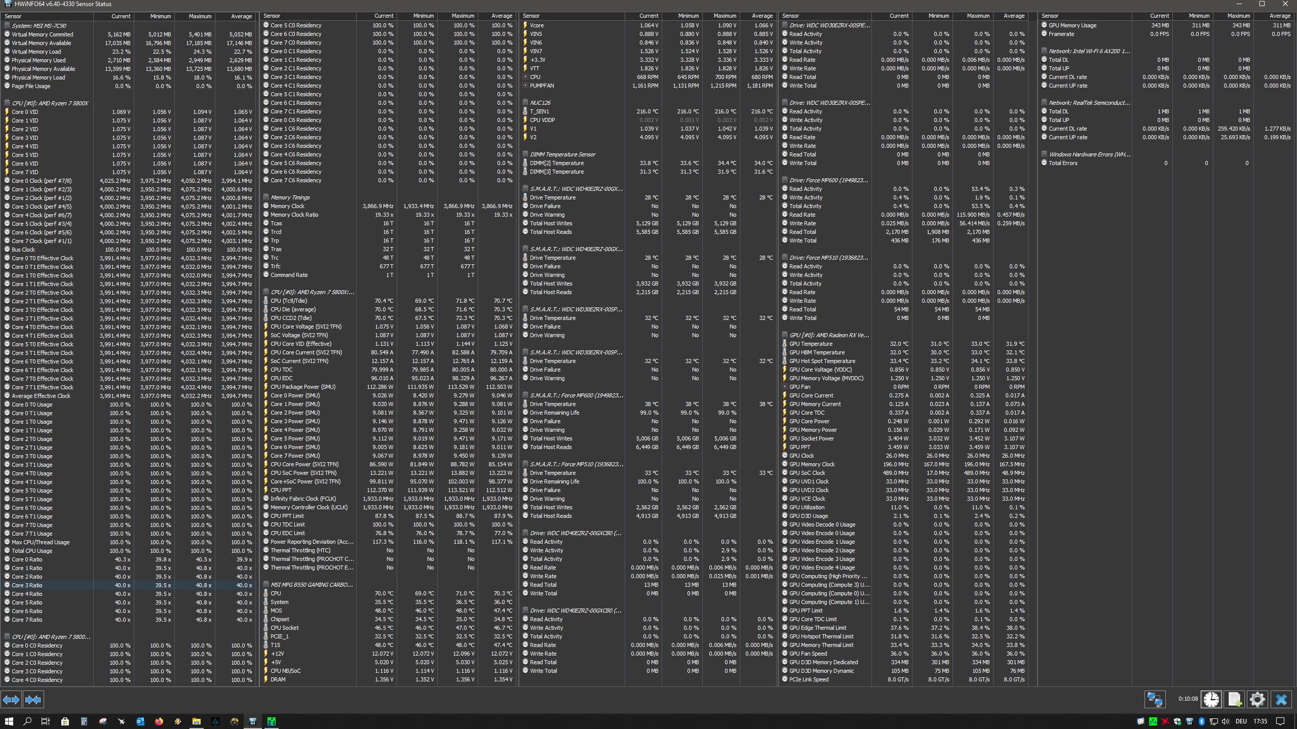
Task: Click the blue X close sensors icon
Action: [x=1281, y=700]
